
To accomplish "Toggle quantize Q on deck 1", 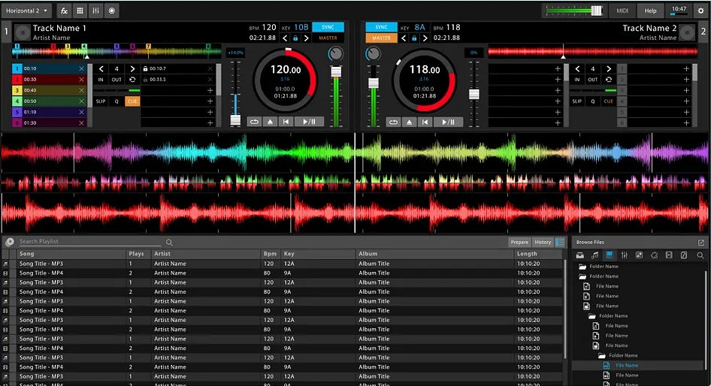I will [116, 101].
